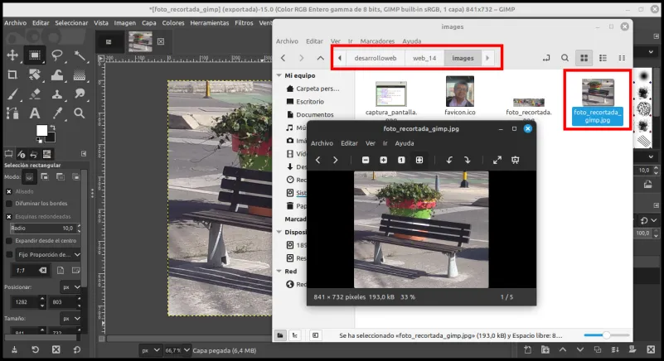Rotate image clockwise in the viewer toolbar
664x361 pixels.
pos(467,160)
